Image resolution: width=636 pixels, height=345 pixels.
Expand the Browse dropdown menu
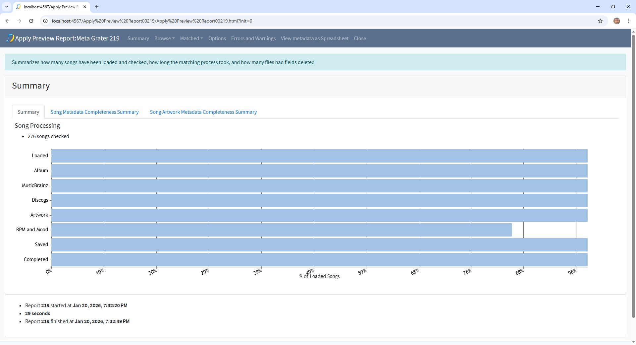(164, 38)
